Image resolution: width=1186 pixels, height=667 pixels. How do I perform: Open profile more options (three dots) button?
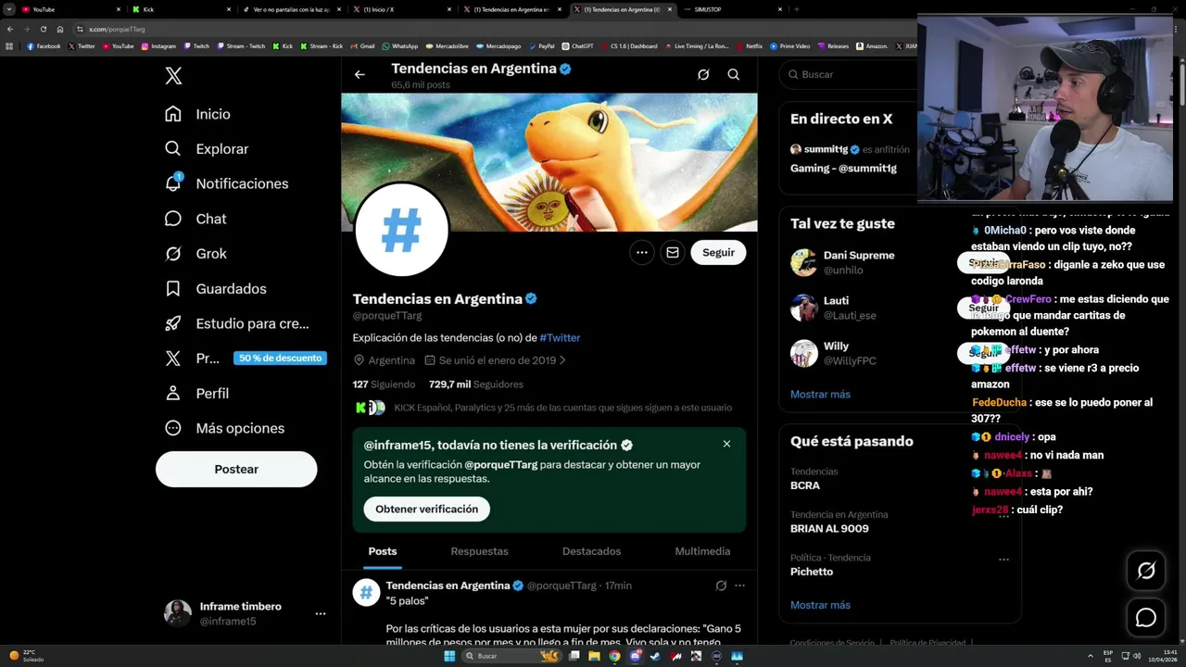tap(642, 252)
